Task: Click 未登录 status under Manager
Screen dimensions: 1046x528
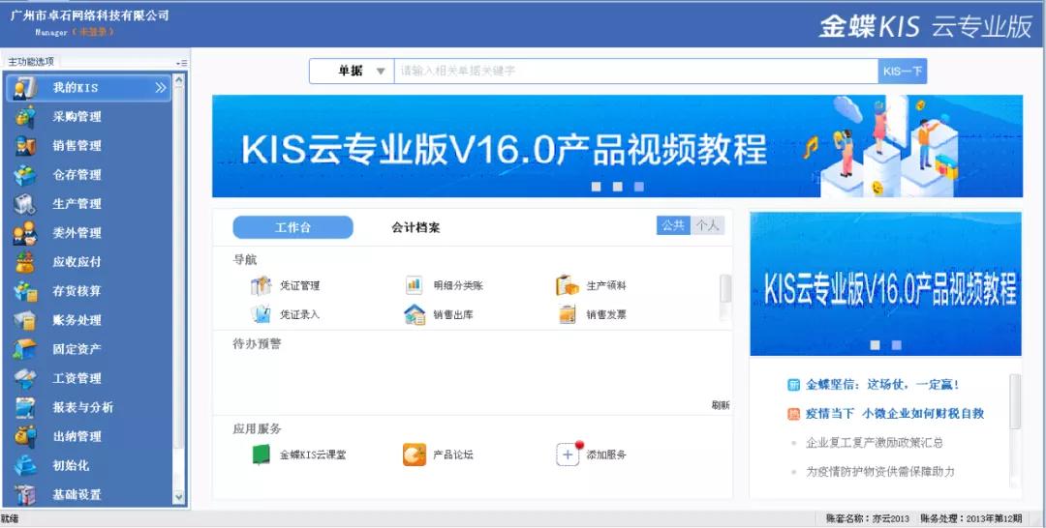Action: (93, 32)
